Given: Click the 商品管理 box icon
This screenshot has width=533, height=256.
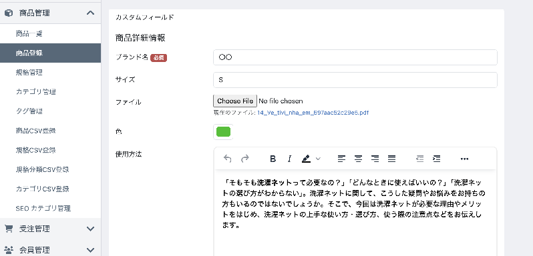Looking at the screenshot, I should pos(9,13).
